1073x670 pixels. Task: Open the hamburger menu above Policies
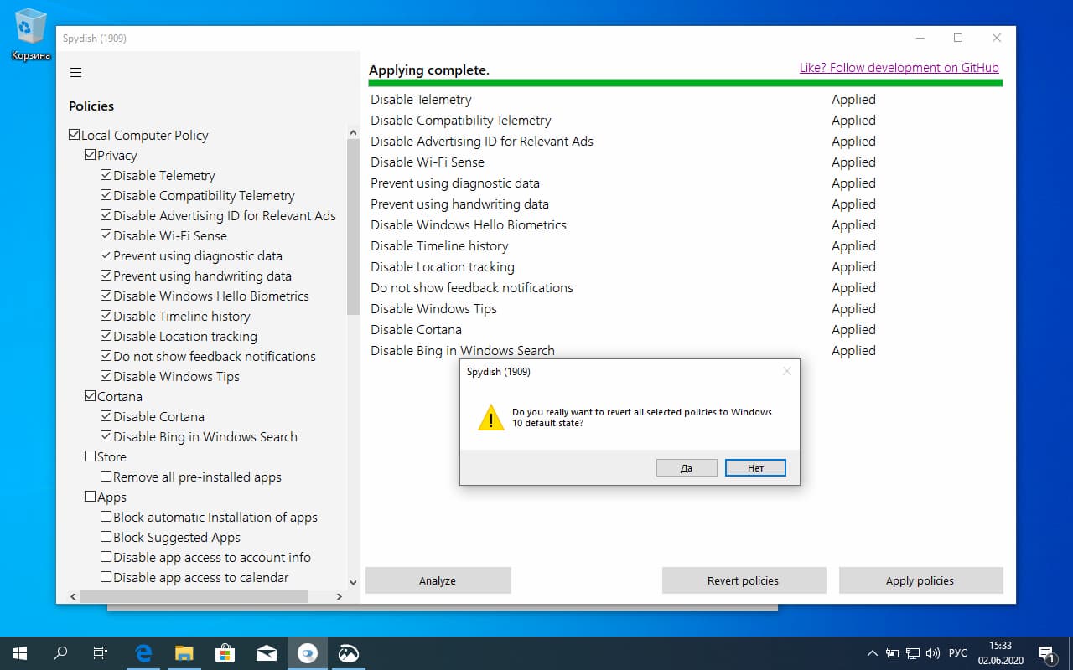(75, 73)
